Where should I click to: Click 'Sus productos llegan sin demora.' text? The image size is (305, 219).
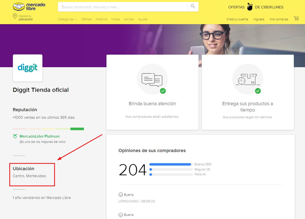coord(248,117)
